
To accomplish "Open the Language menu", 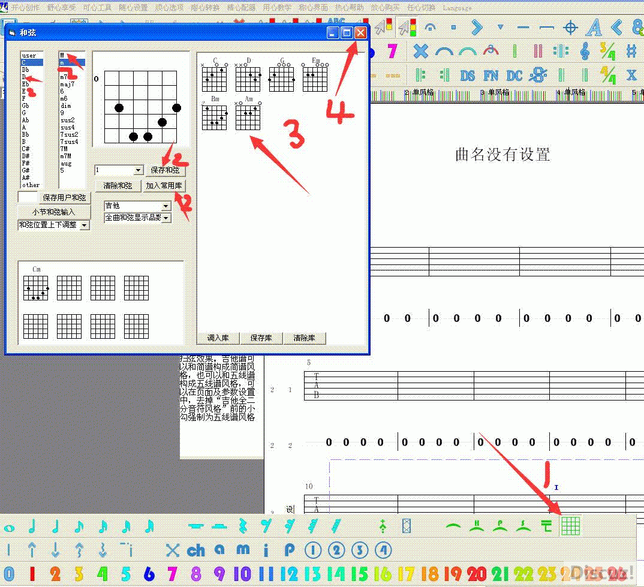I will (x=457, y=8).
